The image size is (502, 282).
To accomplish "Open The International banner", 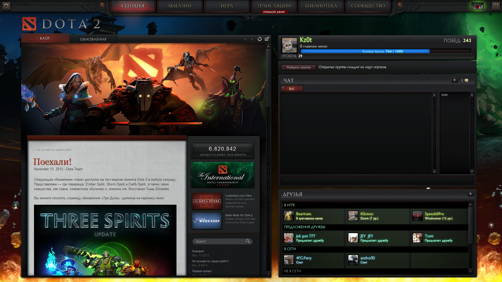I will [x=222, y=175].
